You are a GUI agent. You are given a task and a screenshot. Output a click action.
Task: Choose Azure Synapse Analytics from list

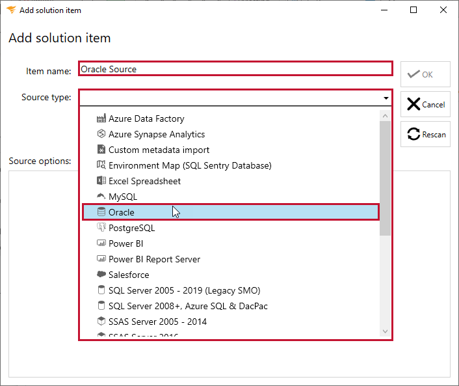tap(231, 134)
